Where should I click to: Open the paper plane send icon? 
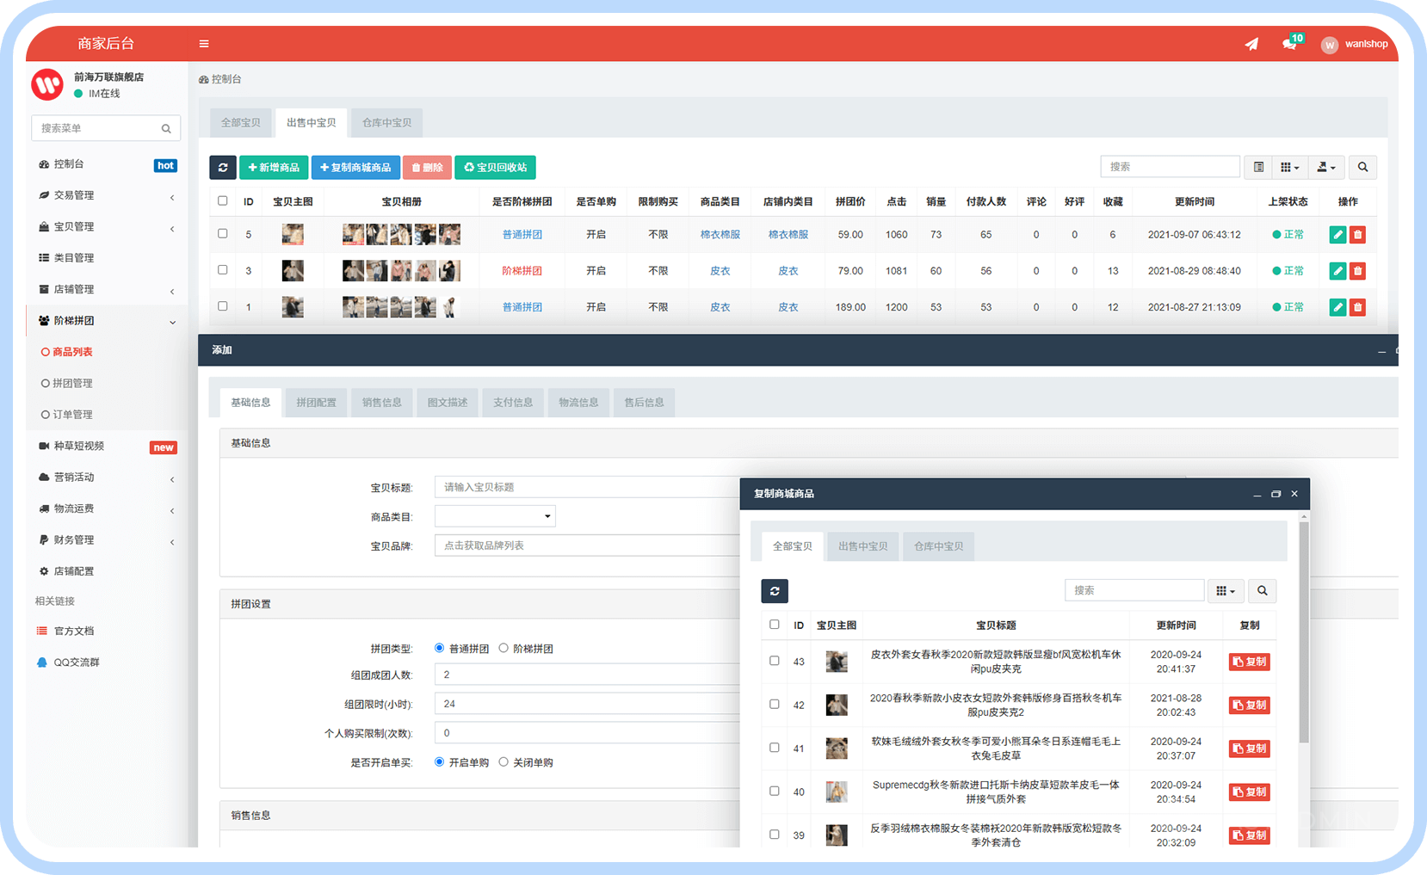click(1251, 44)
